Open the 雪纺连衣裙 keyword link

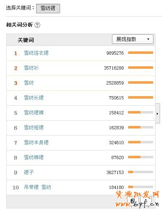point(36,53)
